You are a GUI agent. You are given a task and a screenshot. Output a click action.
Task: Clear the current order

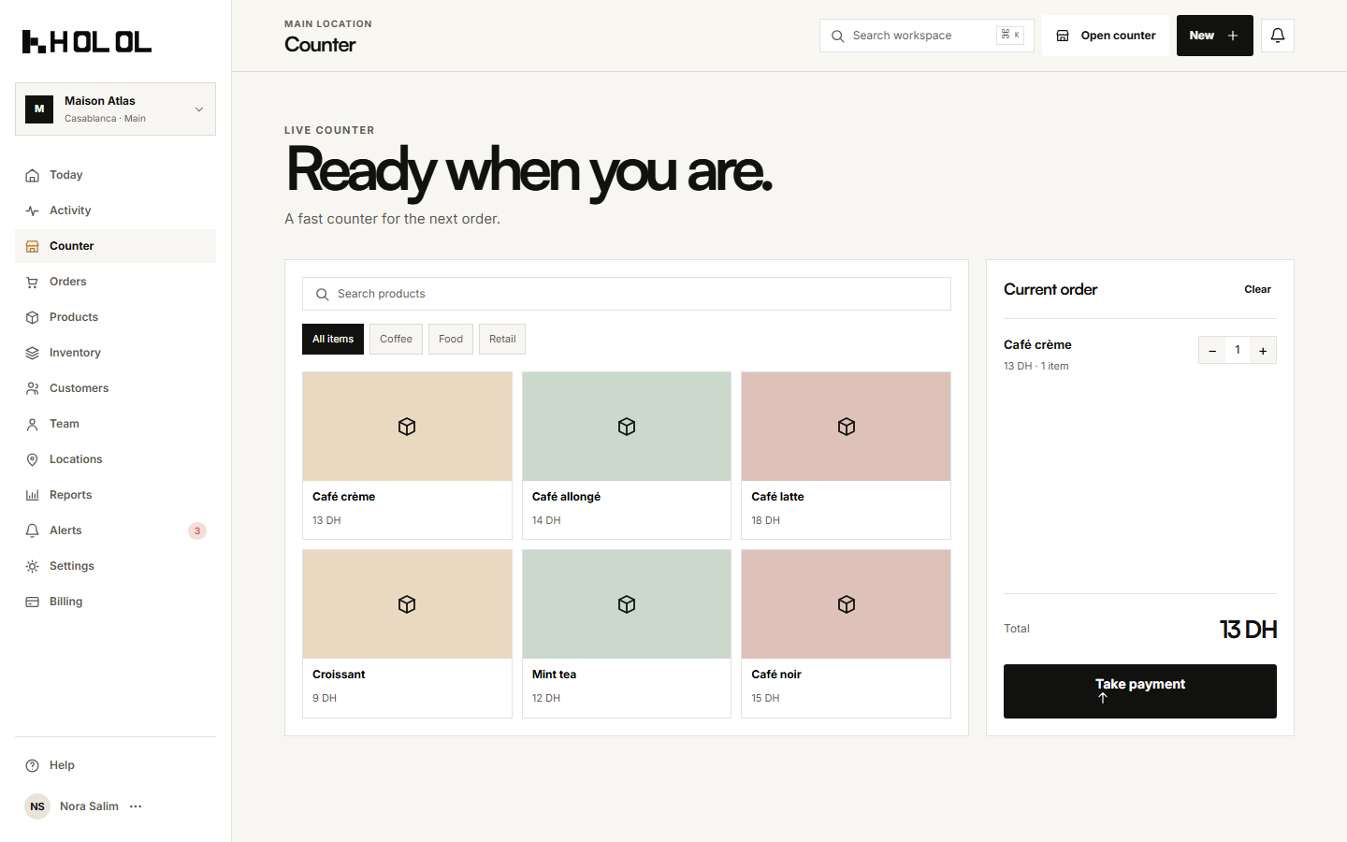click(1257, 290)
